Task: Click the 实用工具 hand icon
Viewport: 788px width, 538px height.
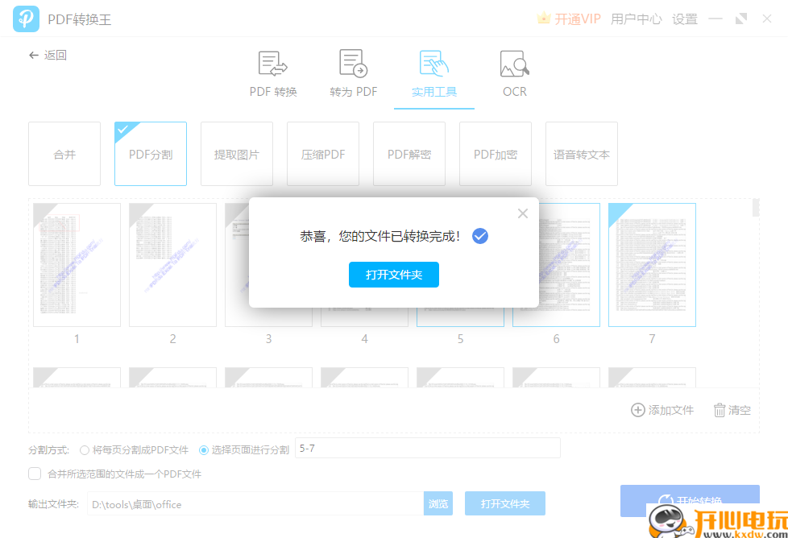Action: click(x=433, y=63)
